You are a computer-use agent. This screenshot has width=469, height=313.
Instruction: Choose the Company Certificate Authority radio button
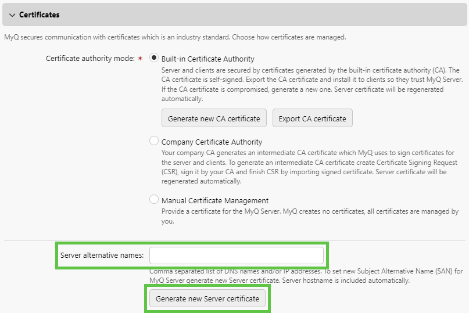(154, 141)
